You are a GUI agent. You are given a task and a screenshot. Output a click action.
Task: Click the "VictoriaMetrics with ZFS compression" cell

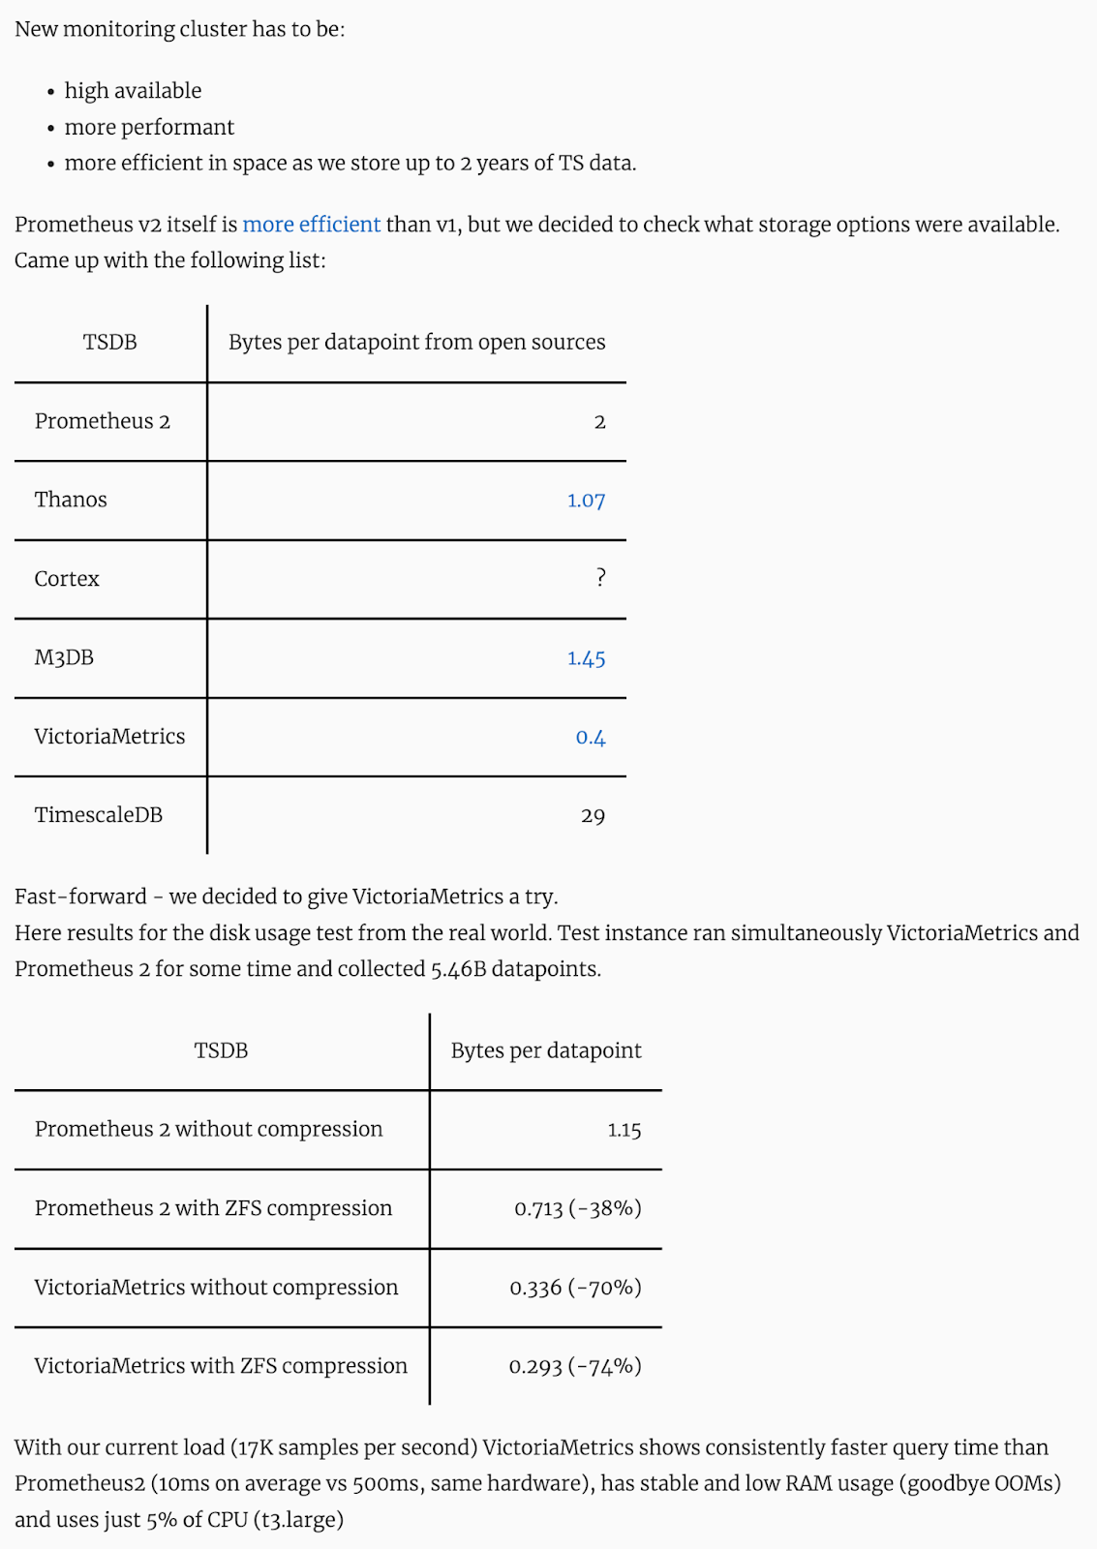coord(221,1366)
